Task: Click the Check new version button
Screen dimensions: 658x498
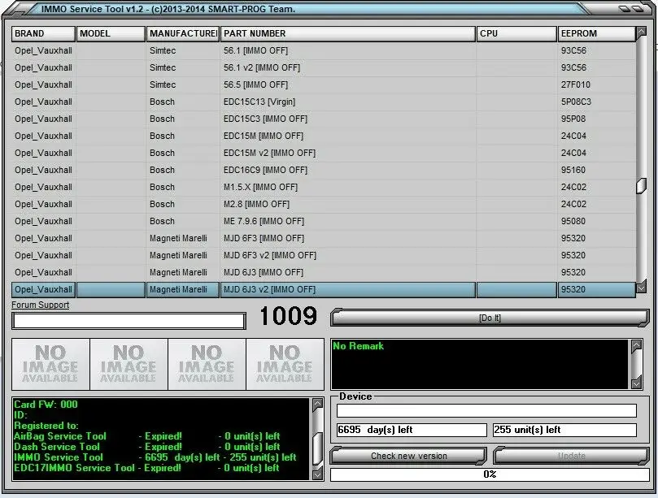Action: [x=409, y=456]
